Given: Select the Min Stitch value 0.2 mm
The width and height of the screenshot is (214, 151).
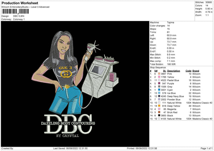Looking at the screenshot, I should click(x=171, y=58).
